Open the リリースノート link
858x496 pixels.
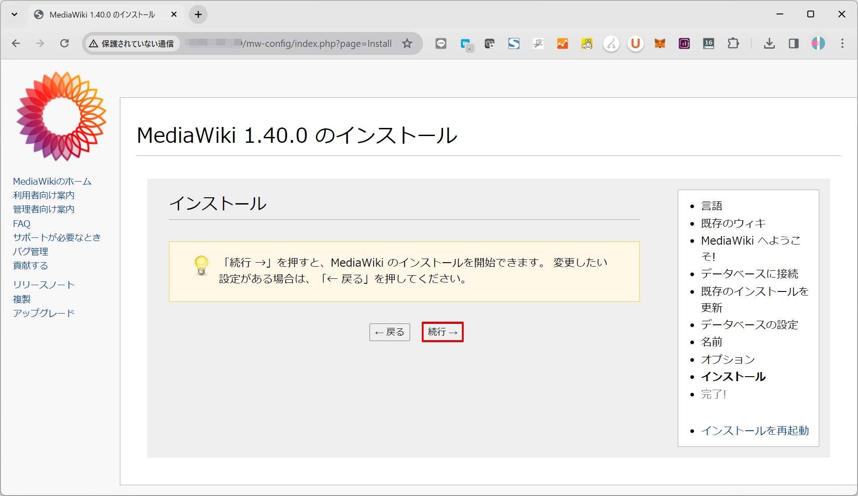(44, 285)
